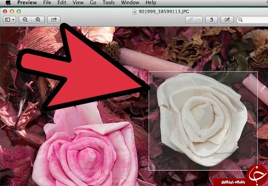Screen dimensions: 268x186
Task: Click the Preview application menu
Action: (27, 2)
